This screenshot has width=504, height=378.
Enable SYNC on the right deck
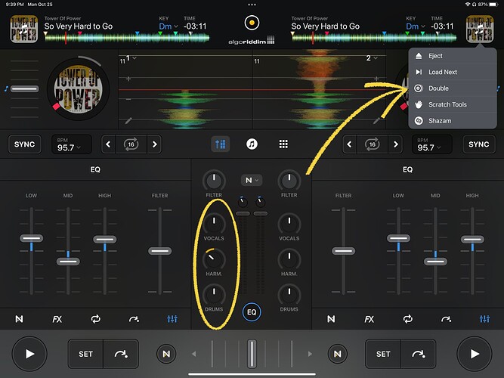point(479,144)
